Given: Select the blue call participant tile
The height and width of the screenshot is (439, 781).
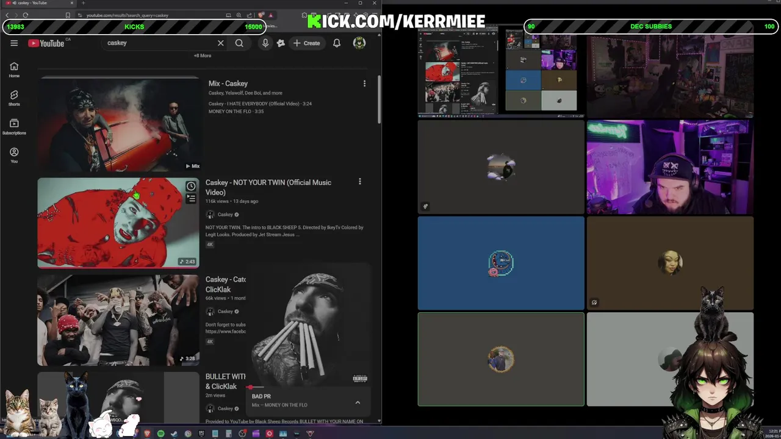Looking at the screenshot, I should pos(501,263).
